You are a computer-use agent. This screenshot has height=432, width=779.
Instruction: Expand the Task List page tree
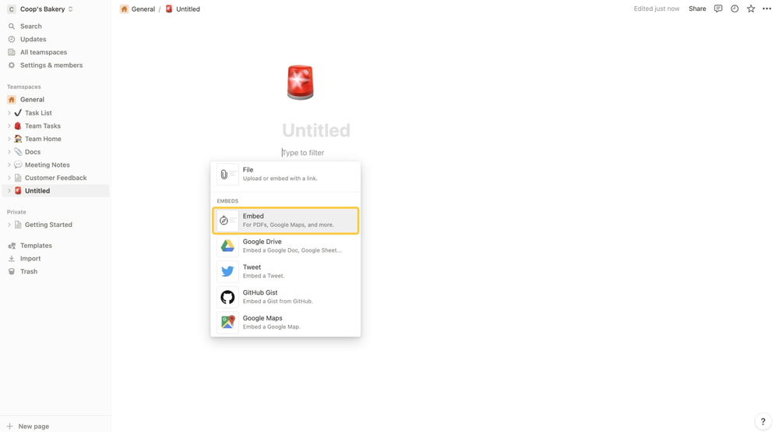pyautogui.click(x=9, y=113)
